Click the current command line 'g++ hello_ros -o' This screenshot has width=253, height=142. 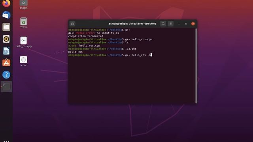[138, 55]
